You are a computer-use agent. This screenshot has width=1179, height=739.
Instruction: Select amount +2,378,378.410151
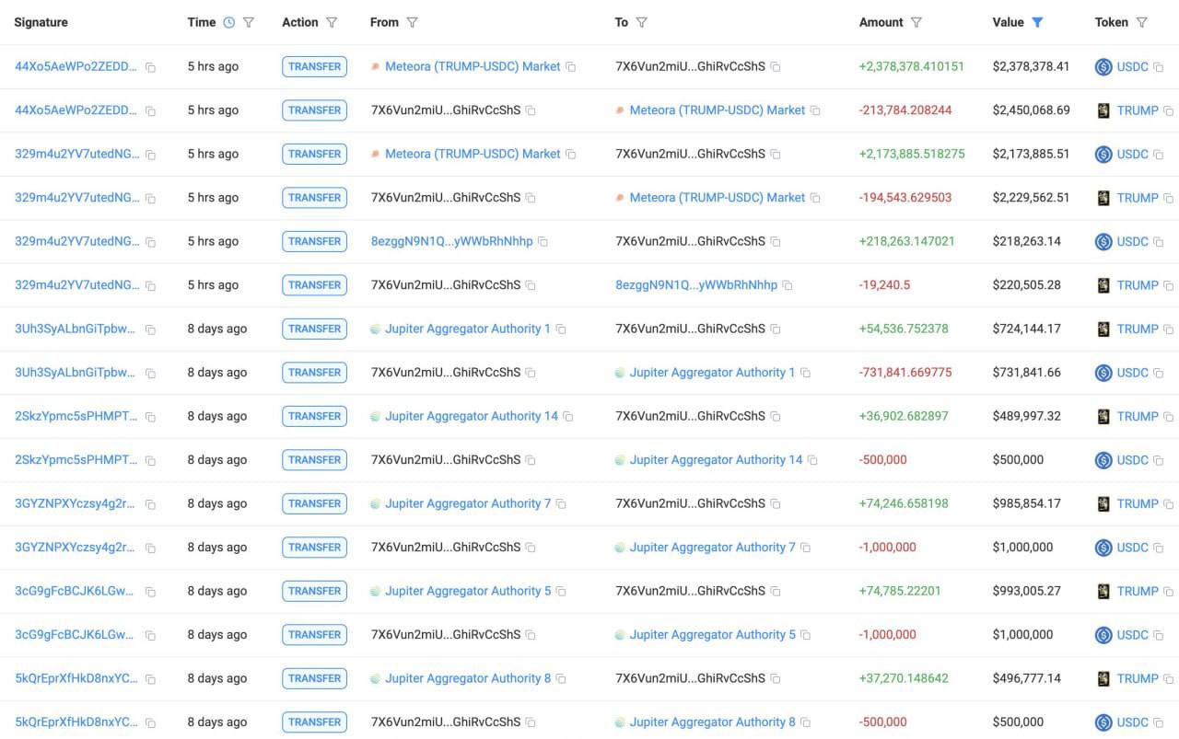[x=911, y=66]
